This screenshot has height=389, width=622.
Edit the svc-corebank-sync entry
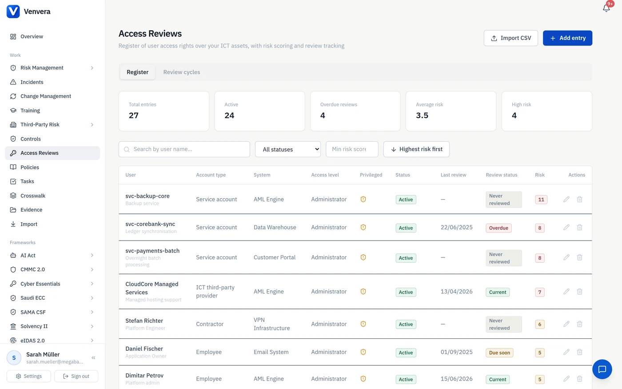(x=566, y=227)
